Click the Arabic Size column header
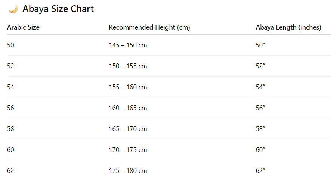Image resolution: width=331 pixels, height=186 pixels. point(23,27)
